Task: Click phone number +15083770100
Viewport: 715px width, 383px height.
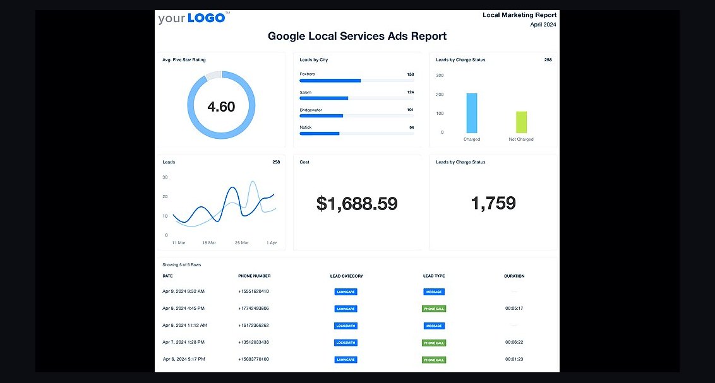Action: (253, 359)
